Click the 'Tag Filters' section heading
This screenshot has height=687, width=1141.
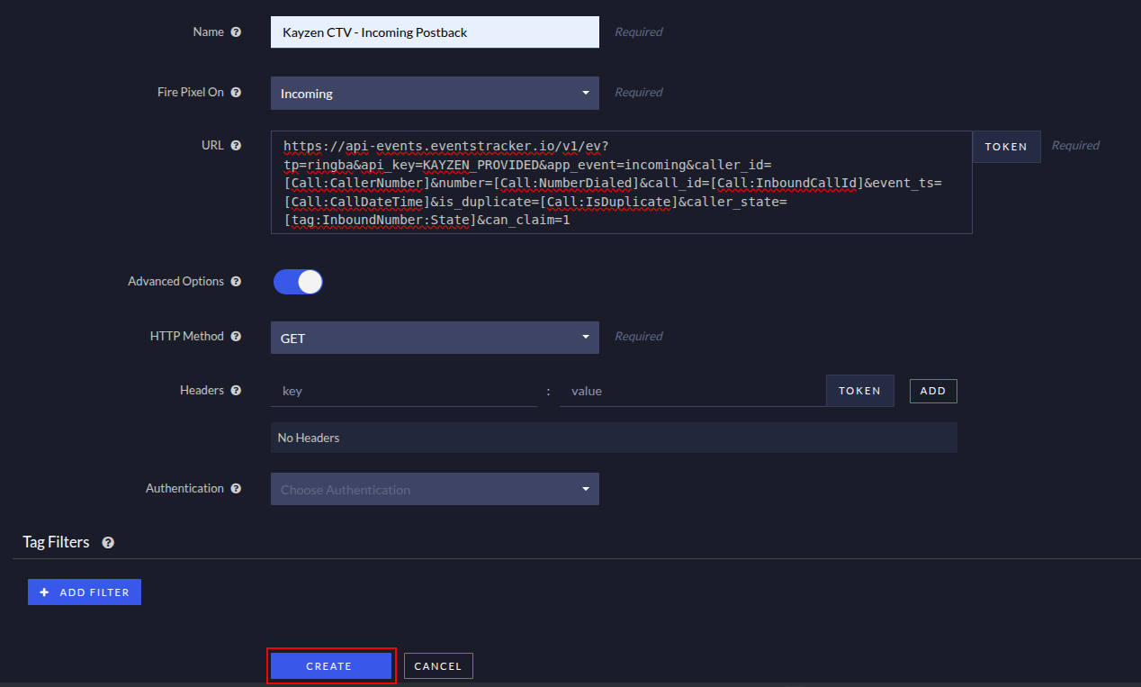56,542
